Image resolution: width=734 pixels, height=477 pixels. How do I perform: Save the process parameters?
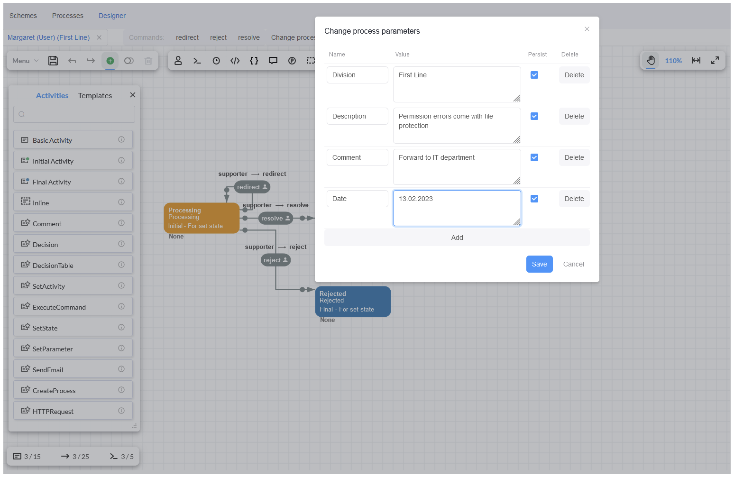tap(540, 264)
